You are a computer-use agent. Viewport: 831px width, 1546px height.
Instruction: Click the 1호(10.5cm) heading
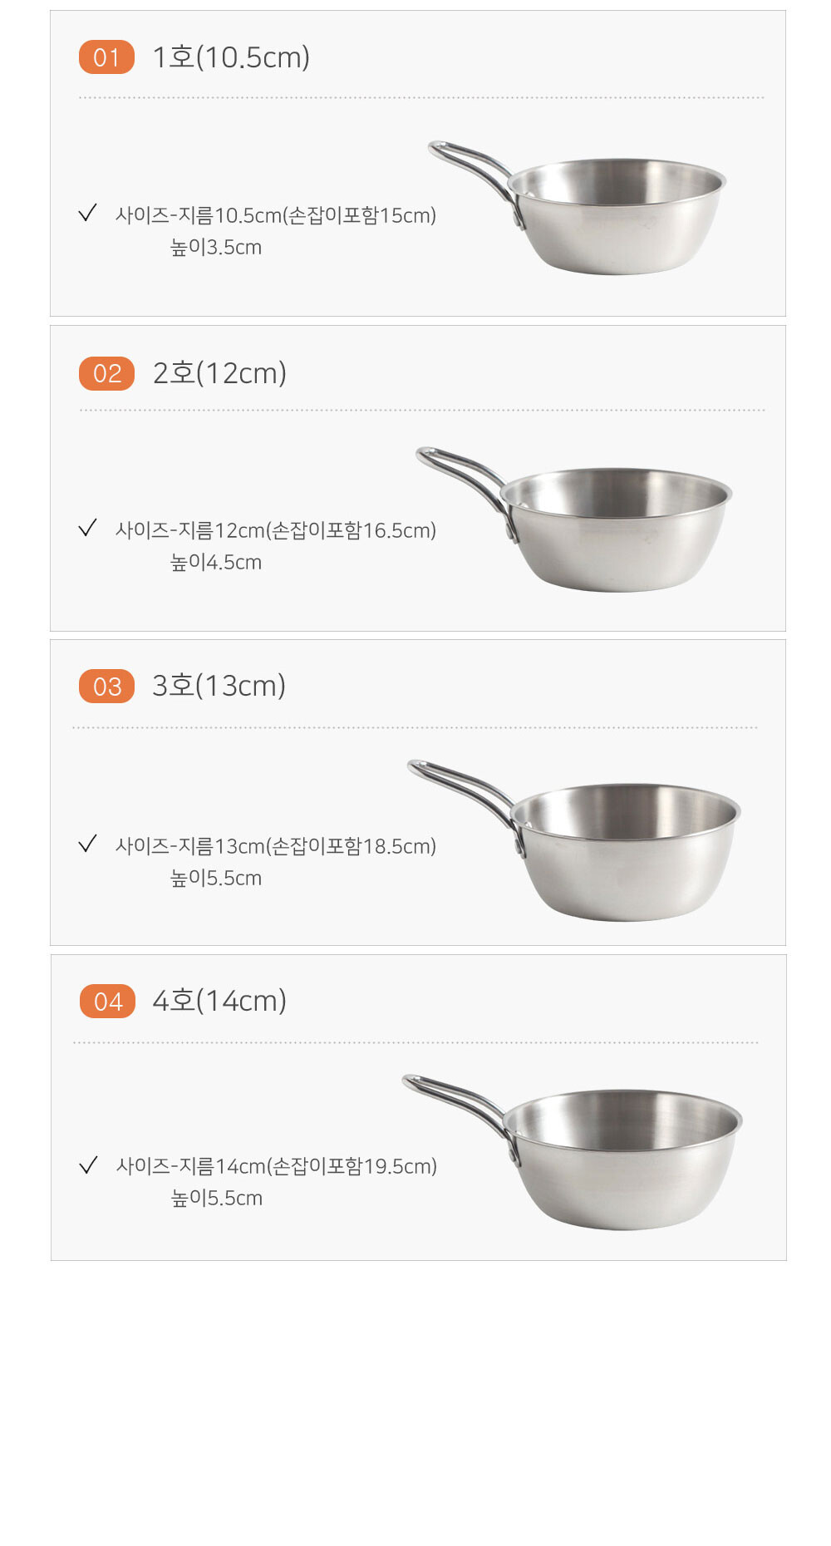coord(231,57)
